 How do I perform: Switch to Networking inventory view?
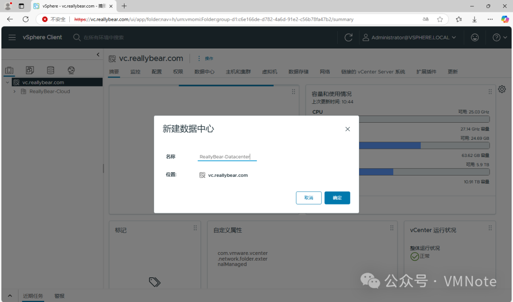coord(71,70)
